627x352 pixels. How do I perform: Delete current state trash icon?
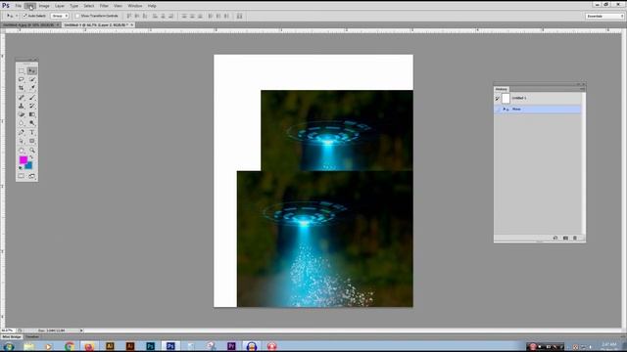tap(575, 238)
